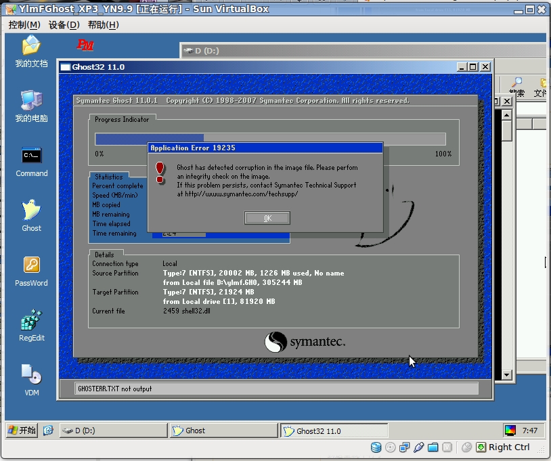Open the VDM desktop icon
The image size is (551, 461).
pyautogui.click(x=31, y=380)
